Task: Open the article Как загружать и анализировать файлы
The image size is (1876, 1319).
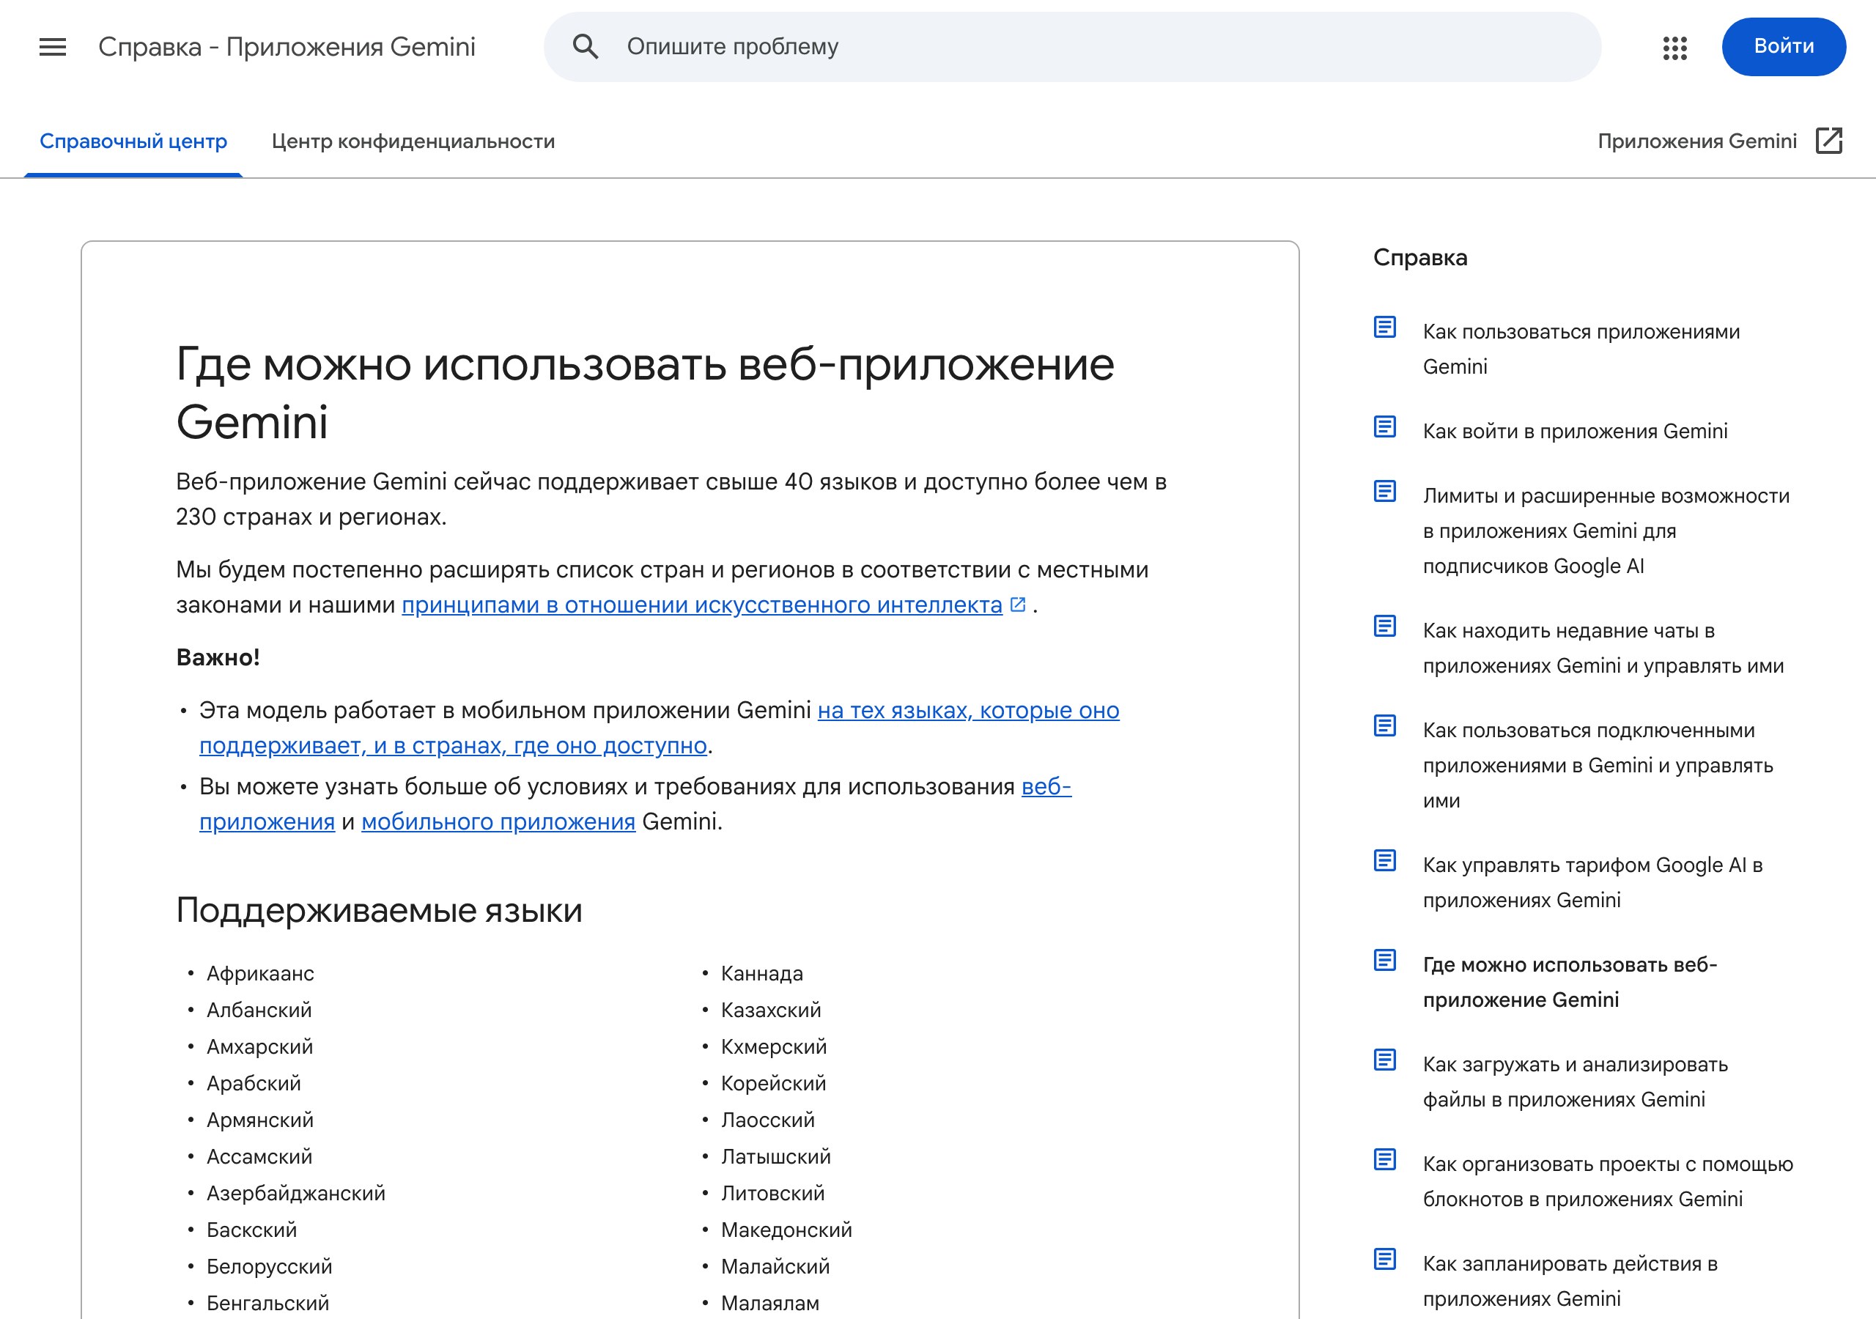Action: (x=1575, y=1082)
